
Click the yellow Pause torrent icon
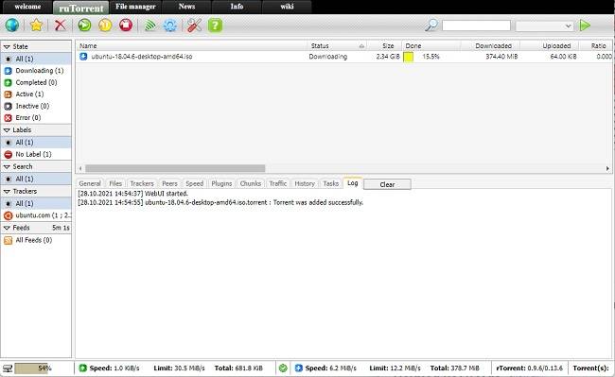[105, 26]
